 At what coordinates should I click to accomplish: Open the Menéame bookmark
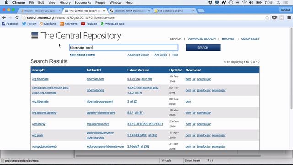click(x=48, y=24)
